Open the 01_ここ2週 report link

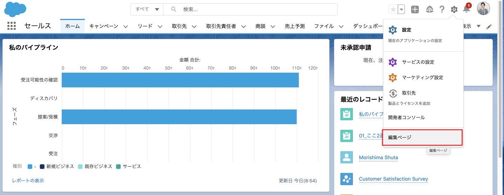click(x=370, y=136)
